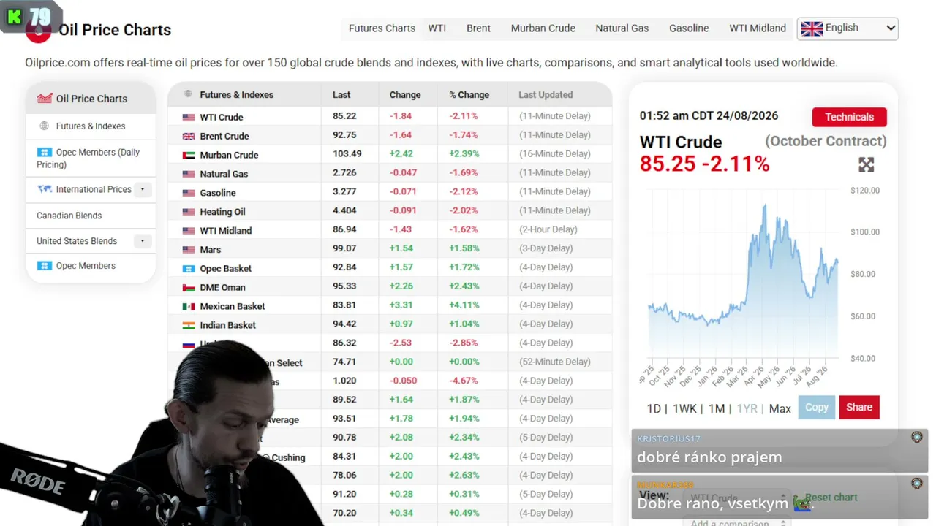This screenshot has width=936, height=526.
Task: Open the Brent Crude link in the table
Action: (x=224, y=136)
